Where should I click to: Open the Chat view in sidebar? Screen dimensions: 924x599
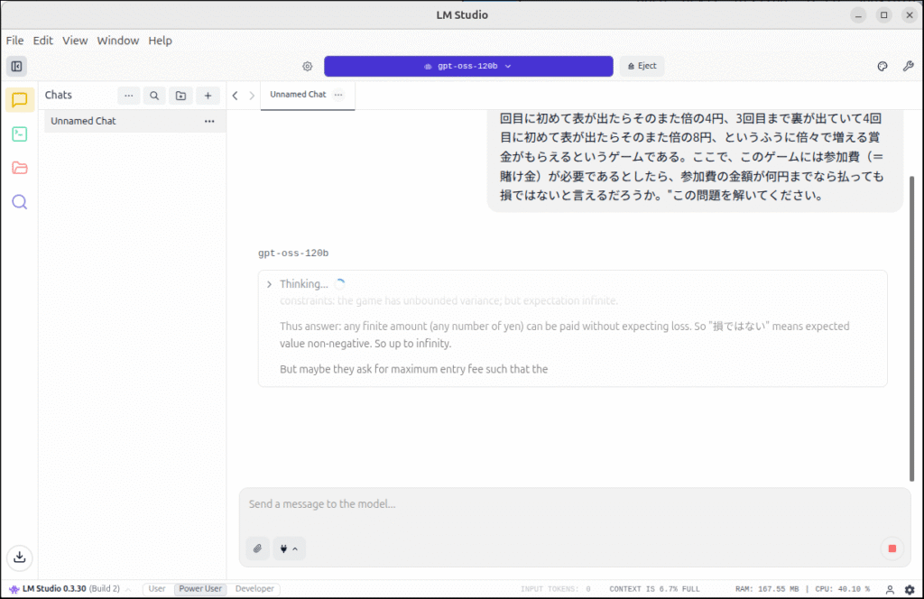(x=19, y=100)
